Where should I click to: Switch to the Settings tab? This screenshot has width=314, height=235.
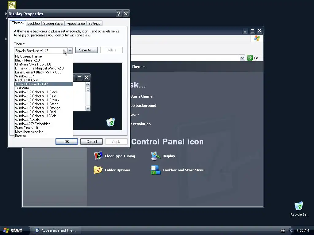[94, 24]
